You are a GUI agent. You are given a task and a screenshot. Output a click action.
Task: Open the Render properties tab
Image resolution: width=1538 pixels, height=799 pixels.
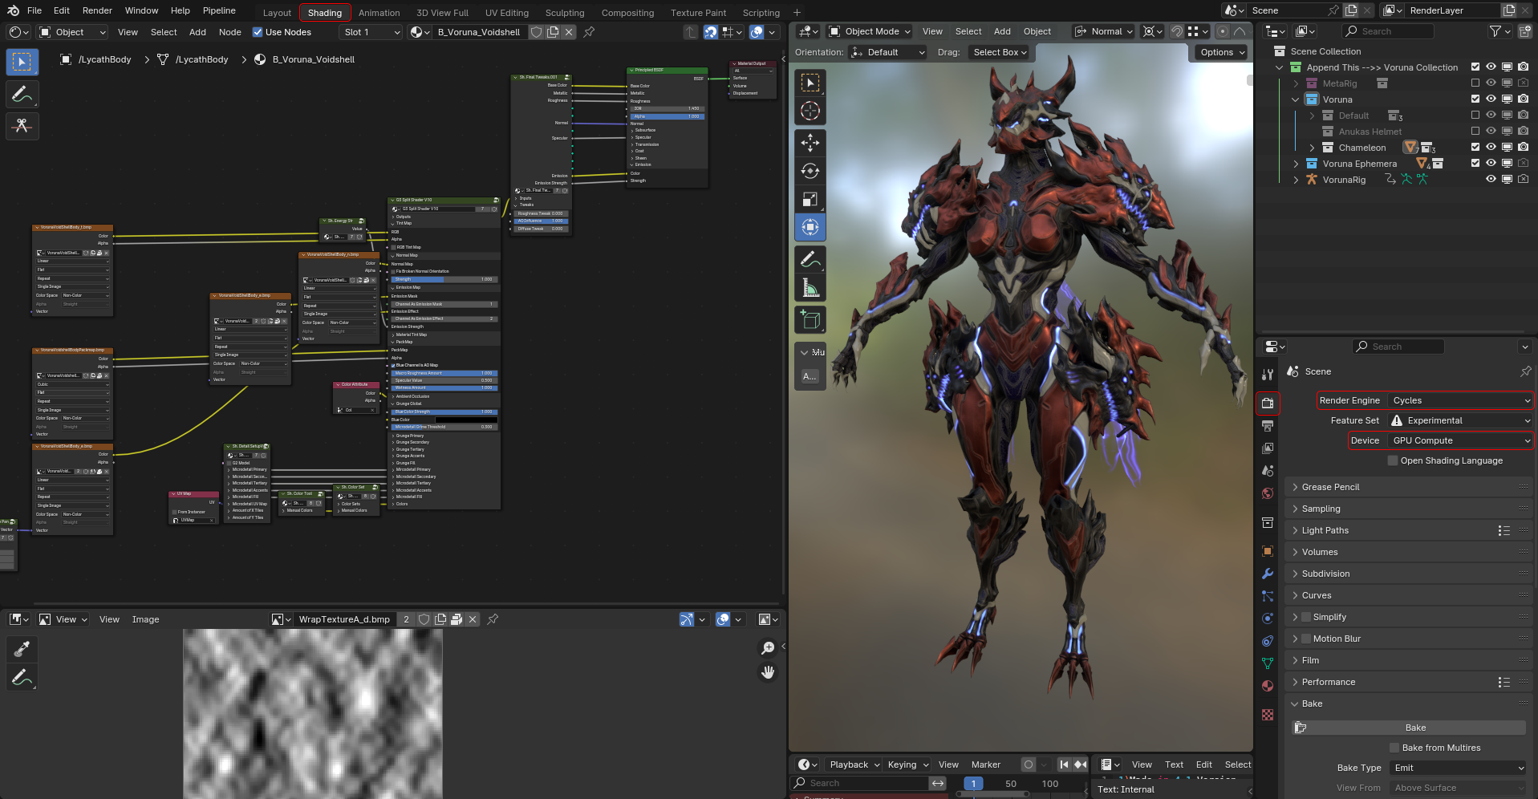(x=1268, y=403)
